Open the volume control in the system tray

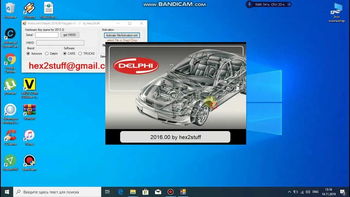(x=308, y=192)
